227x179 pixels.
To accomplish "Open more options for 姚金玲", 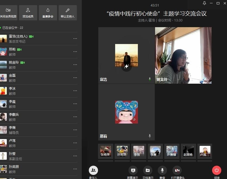I will pyautogui.click(x=75, y=65).
